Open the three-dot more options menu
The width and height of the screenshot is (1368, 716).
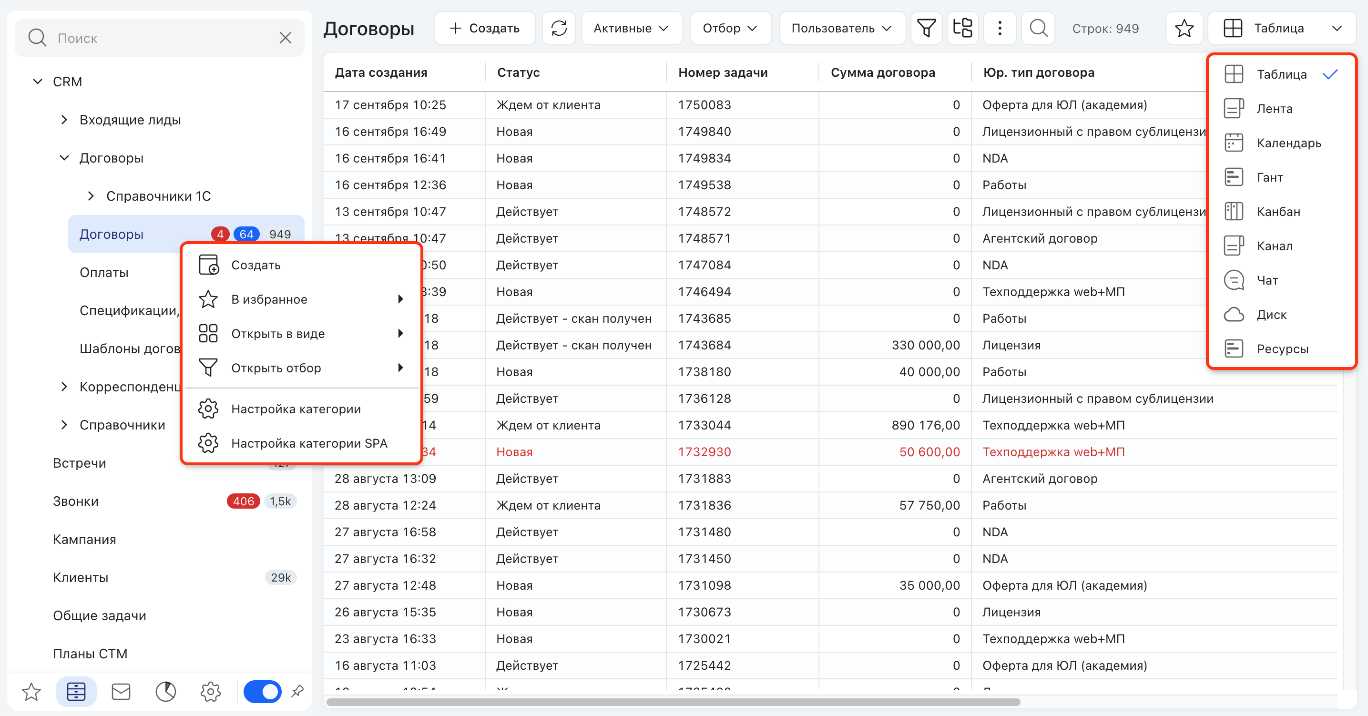pyautogui.click(x=1000, y=28)
